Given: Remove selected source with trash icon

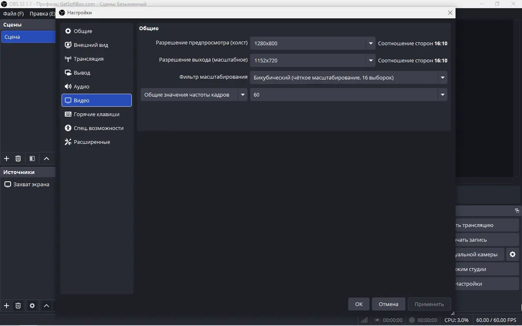Looking at the screenshot, I should pos(18,306).
